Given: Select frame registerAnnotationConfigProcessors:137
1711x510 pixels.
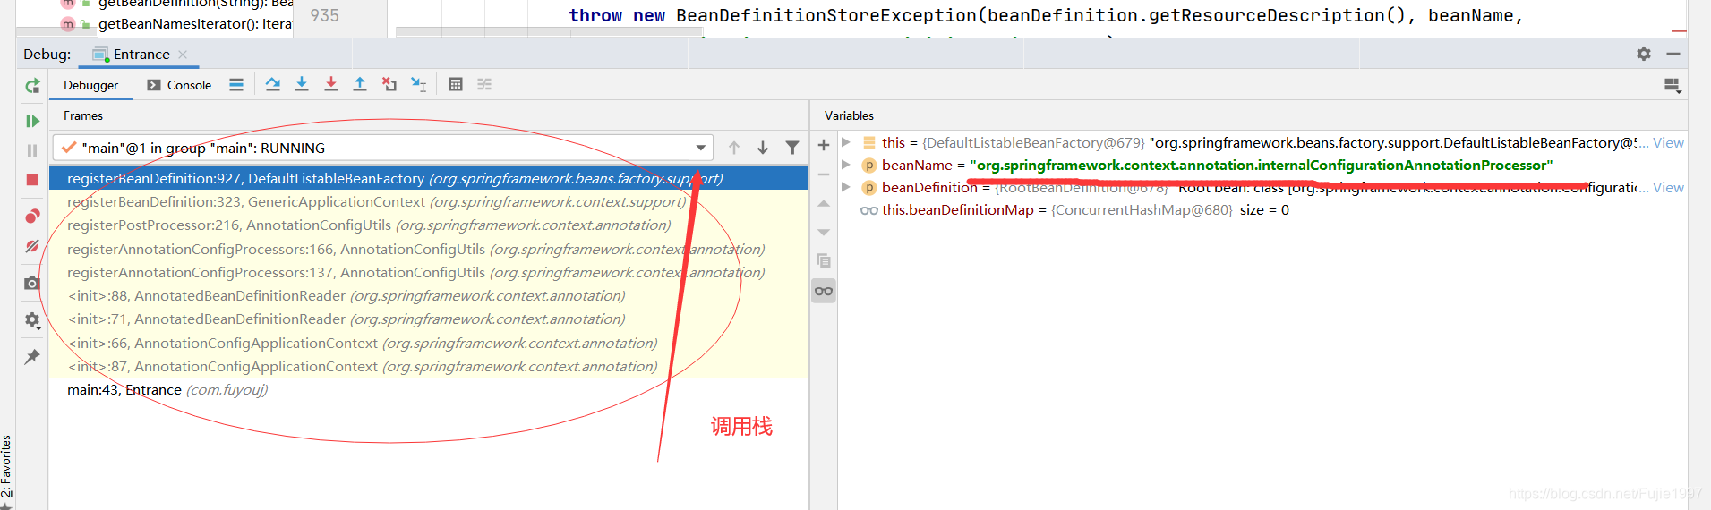Looking at the screenshot, I should 429,272.
